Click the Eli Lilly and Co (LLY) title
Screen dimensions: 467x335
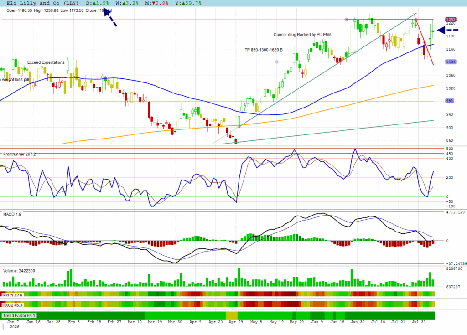(x=42, y=3)
